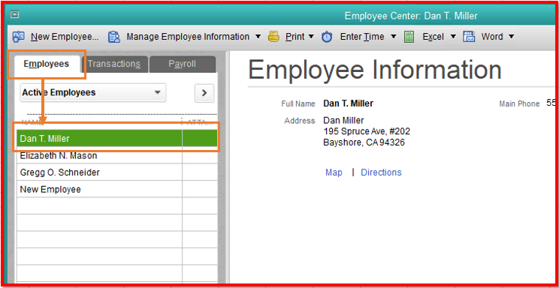The image size is (559, 288).
Task: Open the Map link for address
Action: point(334,172)
